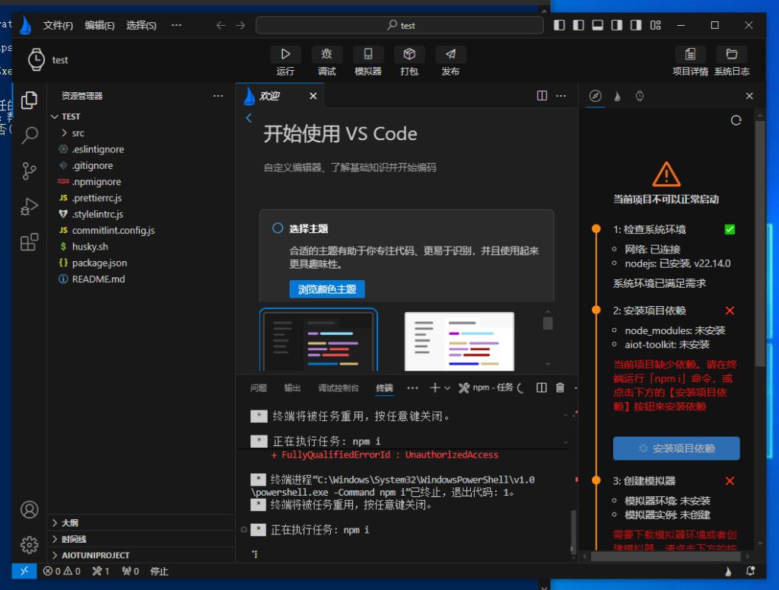Open commitlint.config.js file
This screenshot has height=590, width=779.
tap(113, 231)
